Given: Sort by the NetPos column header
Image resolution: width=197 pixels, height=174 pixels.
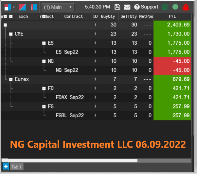Looking at the screenshot, I should (x=146, y=16).
